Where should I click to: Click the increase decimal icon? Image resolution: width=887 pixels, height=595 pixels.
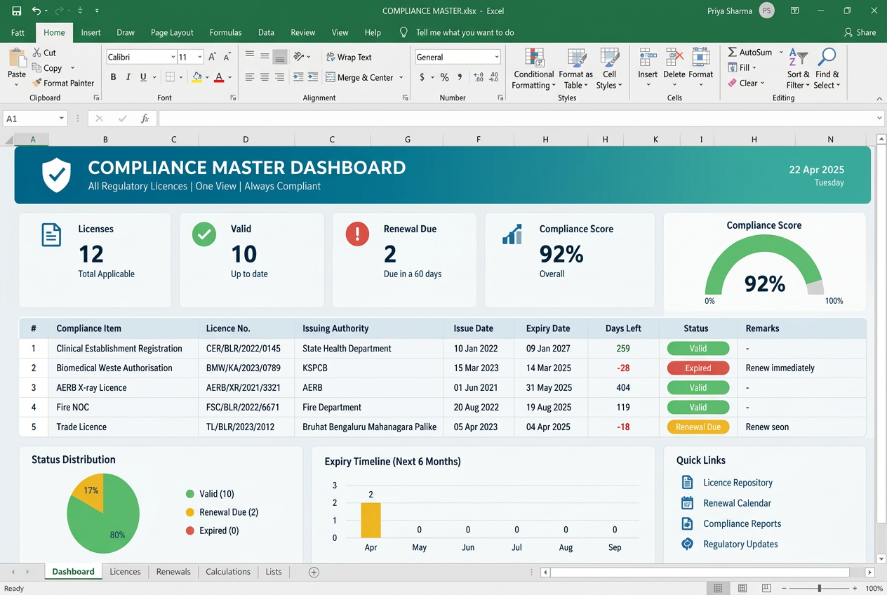tap(479, 77)
